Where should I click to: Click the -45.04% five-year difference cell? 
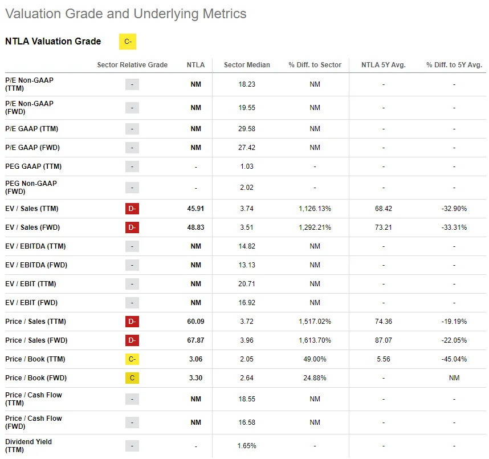(x=454, y=359)
